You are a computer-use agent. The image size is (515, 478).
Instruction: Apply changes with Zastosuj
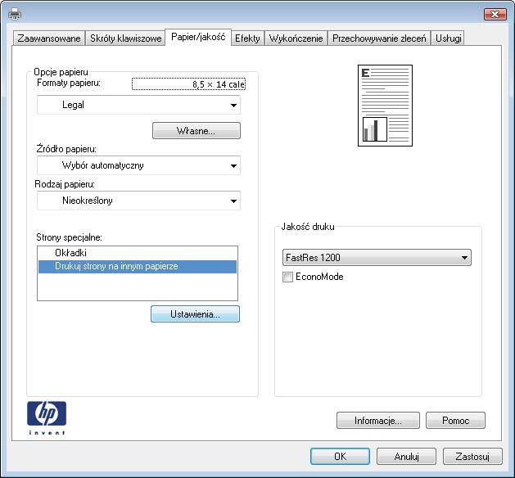[x=472, y=457]
